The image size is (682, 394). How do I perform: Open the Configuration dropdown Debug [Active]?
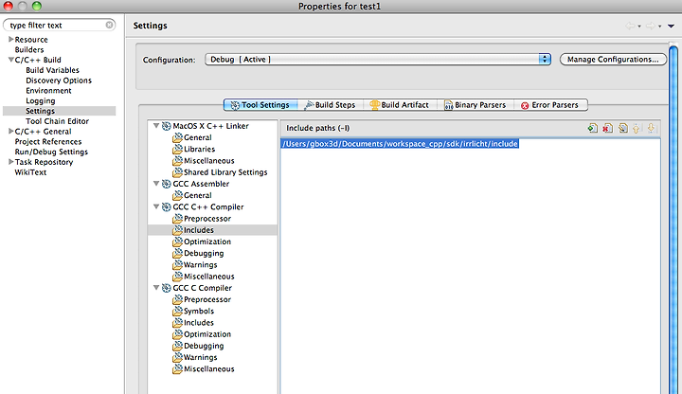click(x=378, y=59)
